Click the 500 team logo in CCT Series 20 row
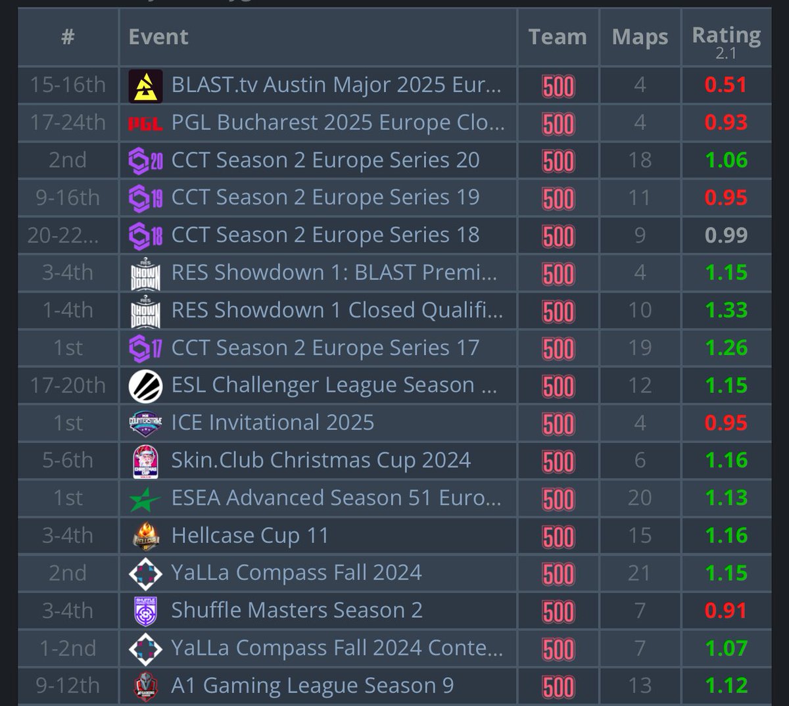Viewport: 789px width, 706px height. pyautogui.click(x=558, y=161)
